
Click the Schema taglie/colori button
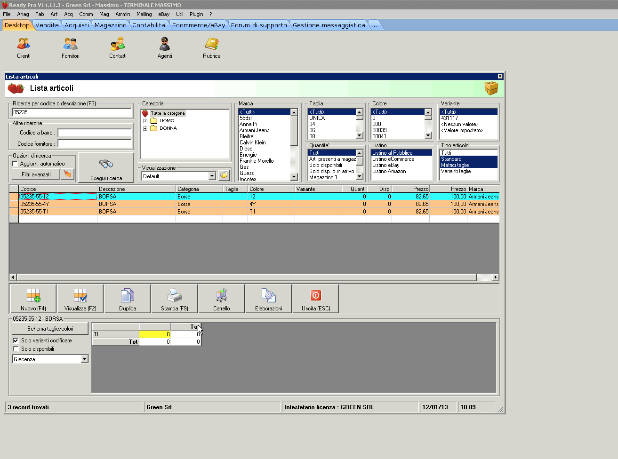[x=50, y=329]
